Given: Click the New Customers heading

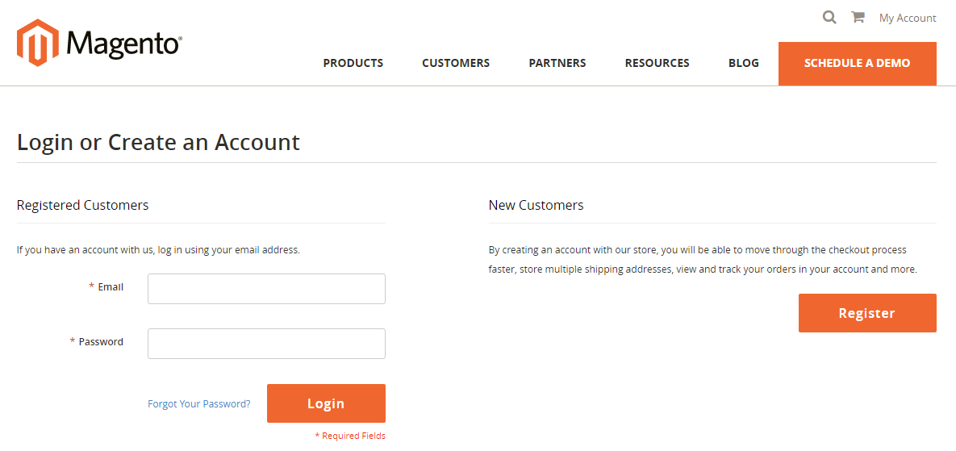Looking at the screenshot, I should click(x=536, y=205).
